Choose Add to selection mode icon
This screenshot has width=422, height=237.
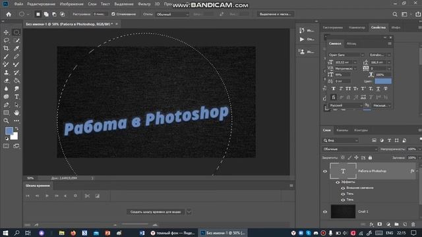tap(46, 14)
